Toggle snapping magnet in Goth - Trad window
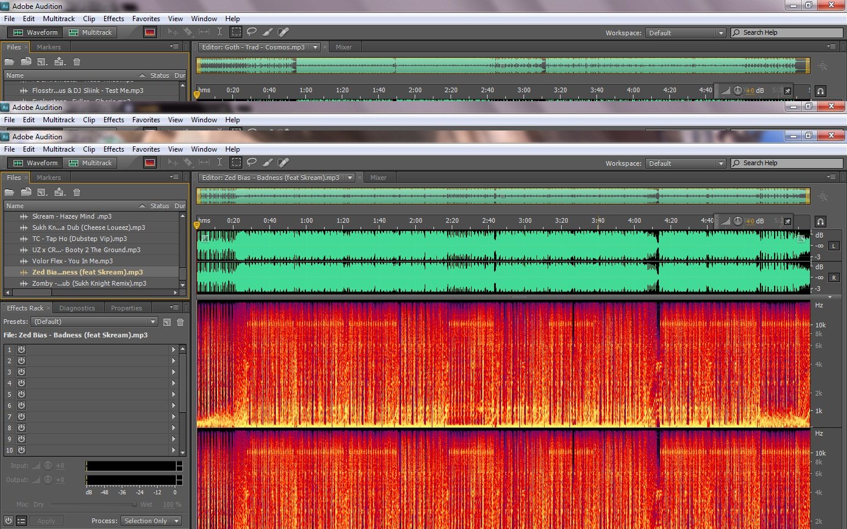Viewport: 847px width, 529px height. pos(821,91)
